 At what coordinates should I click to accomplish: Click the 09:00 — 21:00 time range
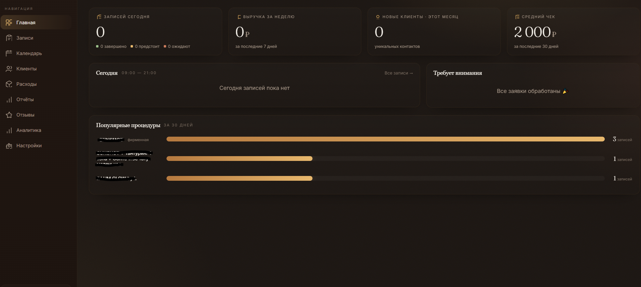pyautogui.click(x=139, y=73)
